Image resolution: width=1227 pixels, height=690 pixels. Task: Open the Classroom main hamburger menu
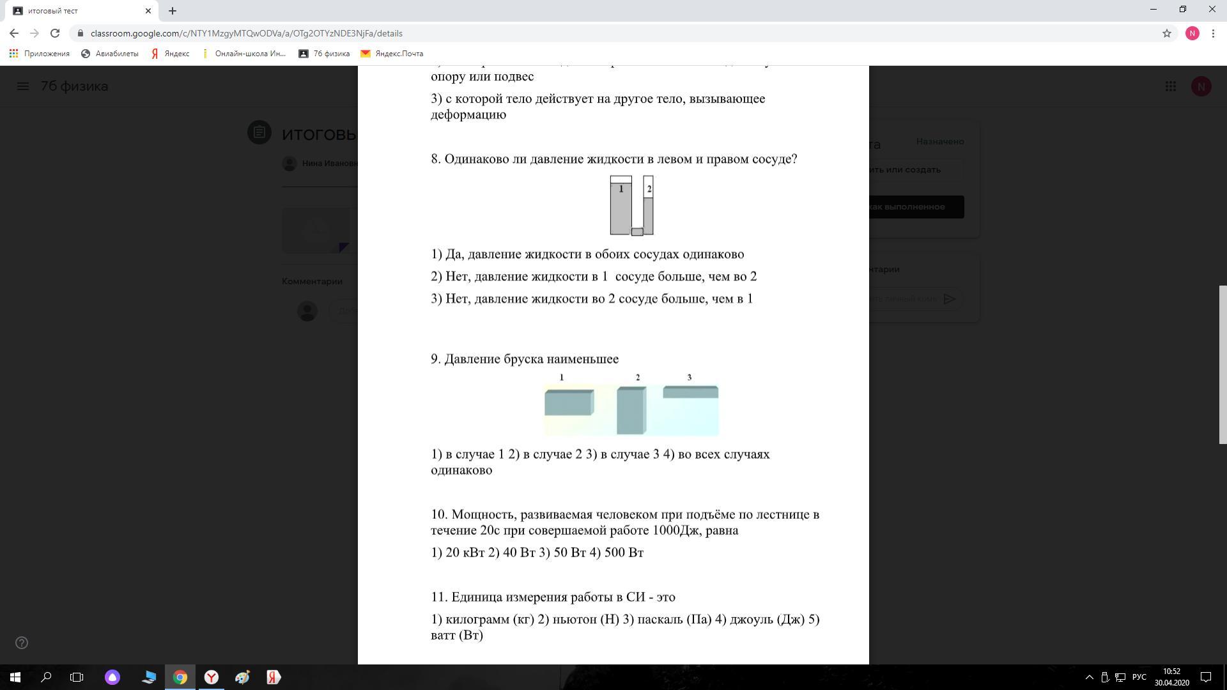click(23, 86)
